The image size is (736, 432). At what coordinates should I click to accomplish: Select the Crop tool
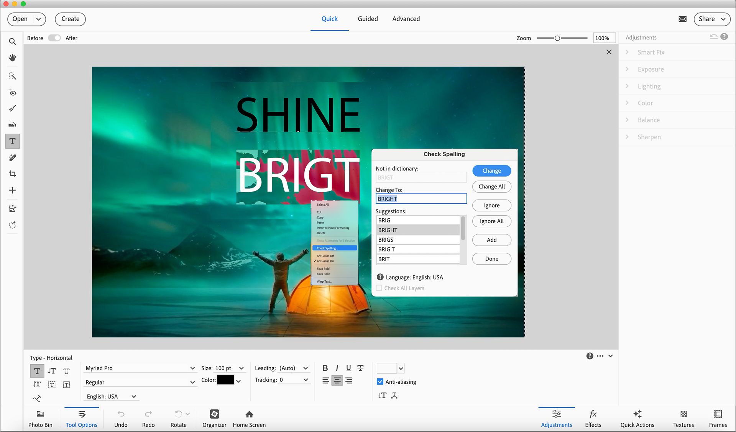tap(12, 173)
